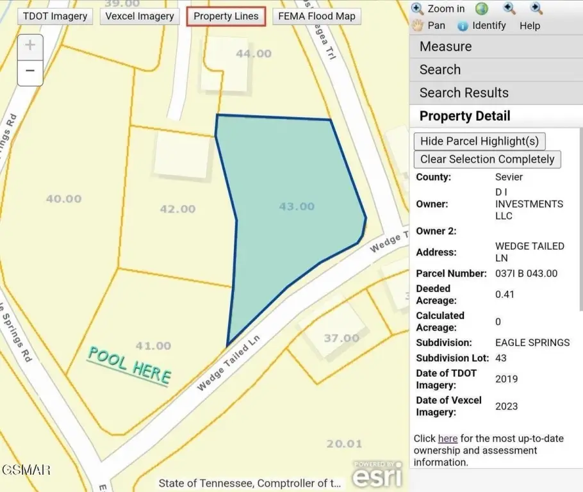Image resolution: width=583 pixels, height=492 pixels.
Task: Show the FEMA Flood Map layer
Action: pos(316,16)
